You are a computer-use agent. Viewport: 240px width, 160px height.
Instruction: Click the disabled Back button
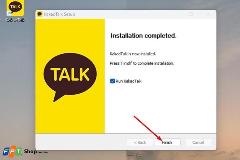tap(140, 142)
